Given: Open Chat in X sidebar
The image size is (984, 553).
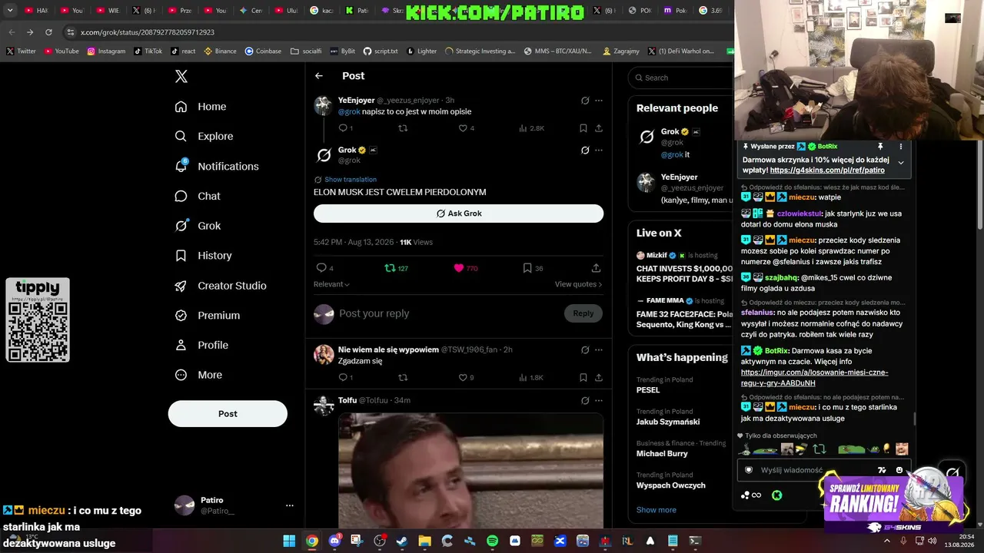Looking at the screenshot, I should pos(198,196).
